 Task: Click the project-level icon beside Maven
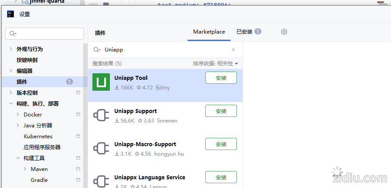tap(78, 169)
